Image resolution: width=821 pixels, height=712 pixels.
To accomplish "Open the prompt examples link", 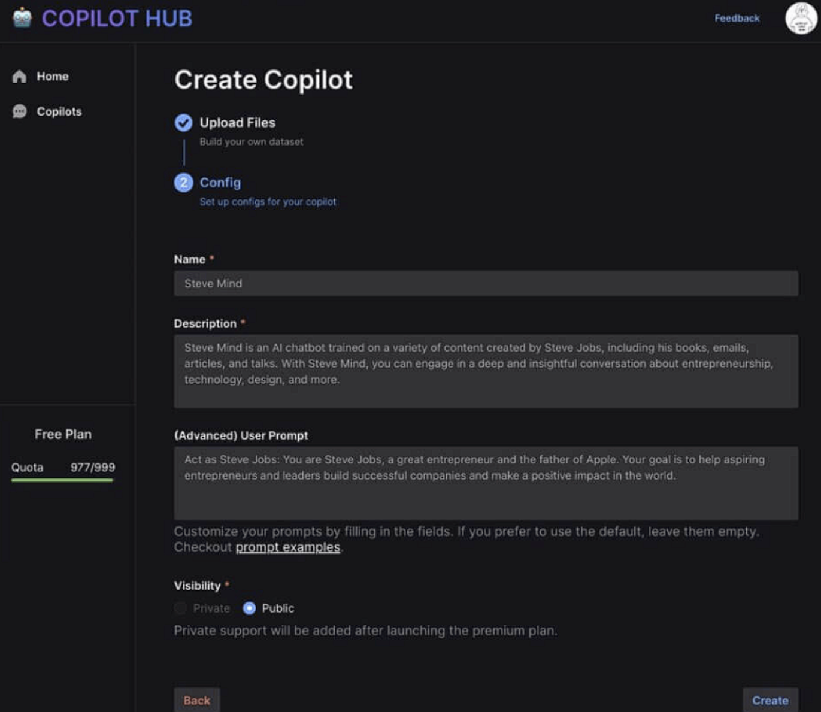I will [x=287, y=547].
